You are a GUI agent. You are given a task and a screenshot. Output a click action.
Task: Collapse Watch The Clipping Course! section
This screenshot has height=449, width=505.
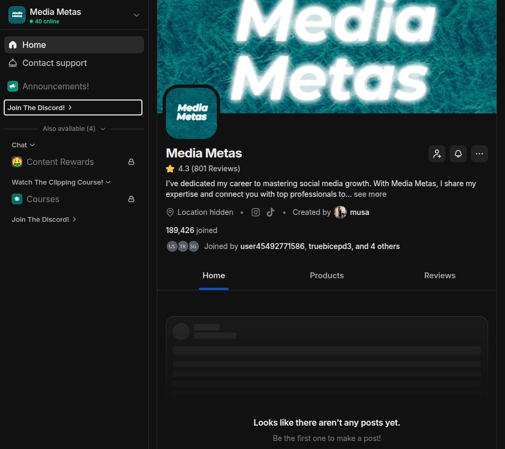coord(61,182)
